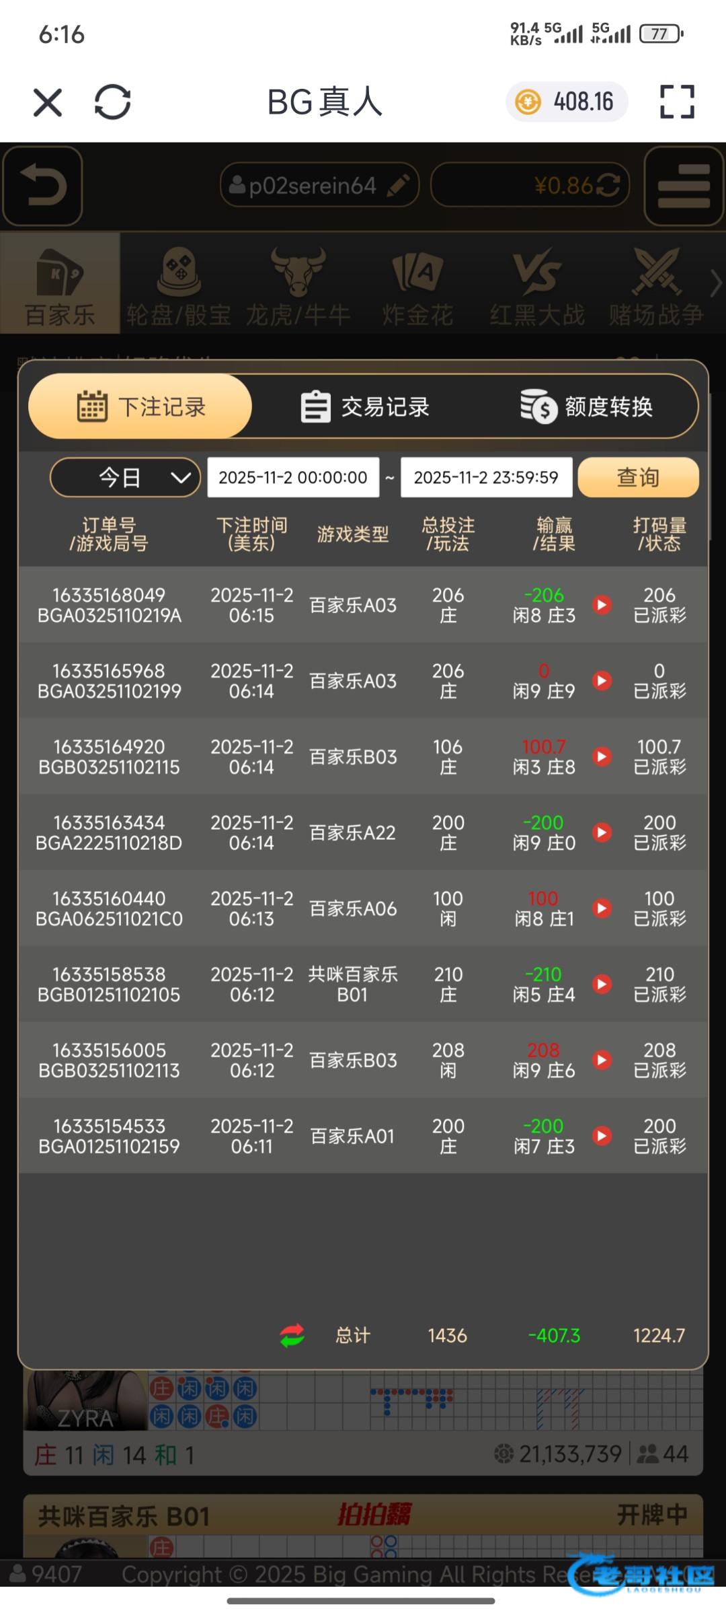This screenshot has height=1615, width=726.
Task: Enter fullscreen mode
Action: [676, 102]
